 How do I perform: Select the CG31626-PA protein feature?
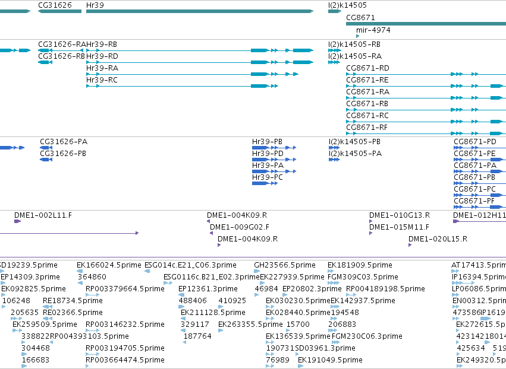[x=46, y=148]
